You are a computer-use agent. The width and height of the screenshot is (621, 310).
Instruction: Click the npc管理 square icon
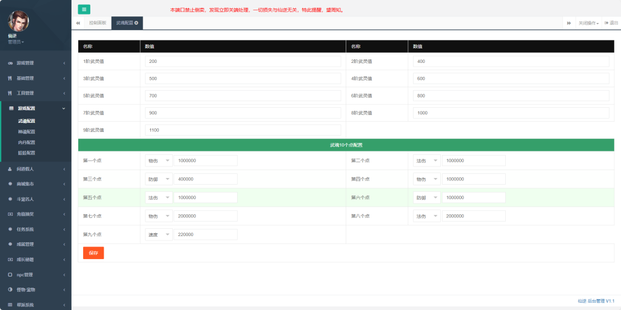tap(10, 275)
